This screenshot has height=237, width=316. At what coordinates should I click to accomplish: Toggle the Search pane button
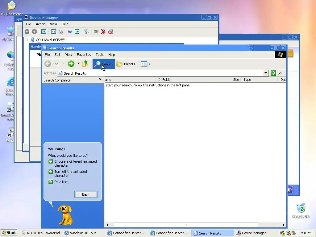click(x=104, y=64)
